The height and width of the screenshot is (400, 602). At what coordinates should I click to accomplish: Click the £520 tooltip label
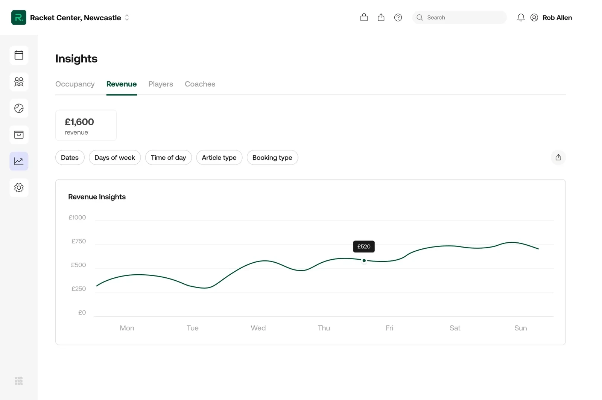pyautogui.click(x=364, y=246)
